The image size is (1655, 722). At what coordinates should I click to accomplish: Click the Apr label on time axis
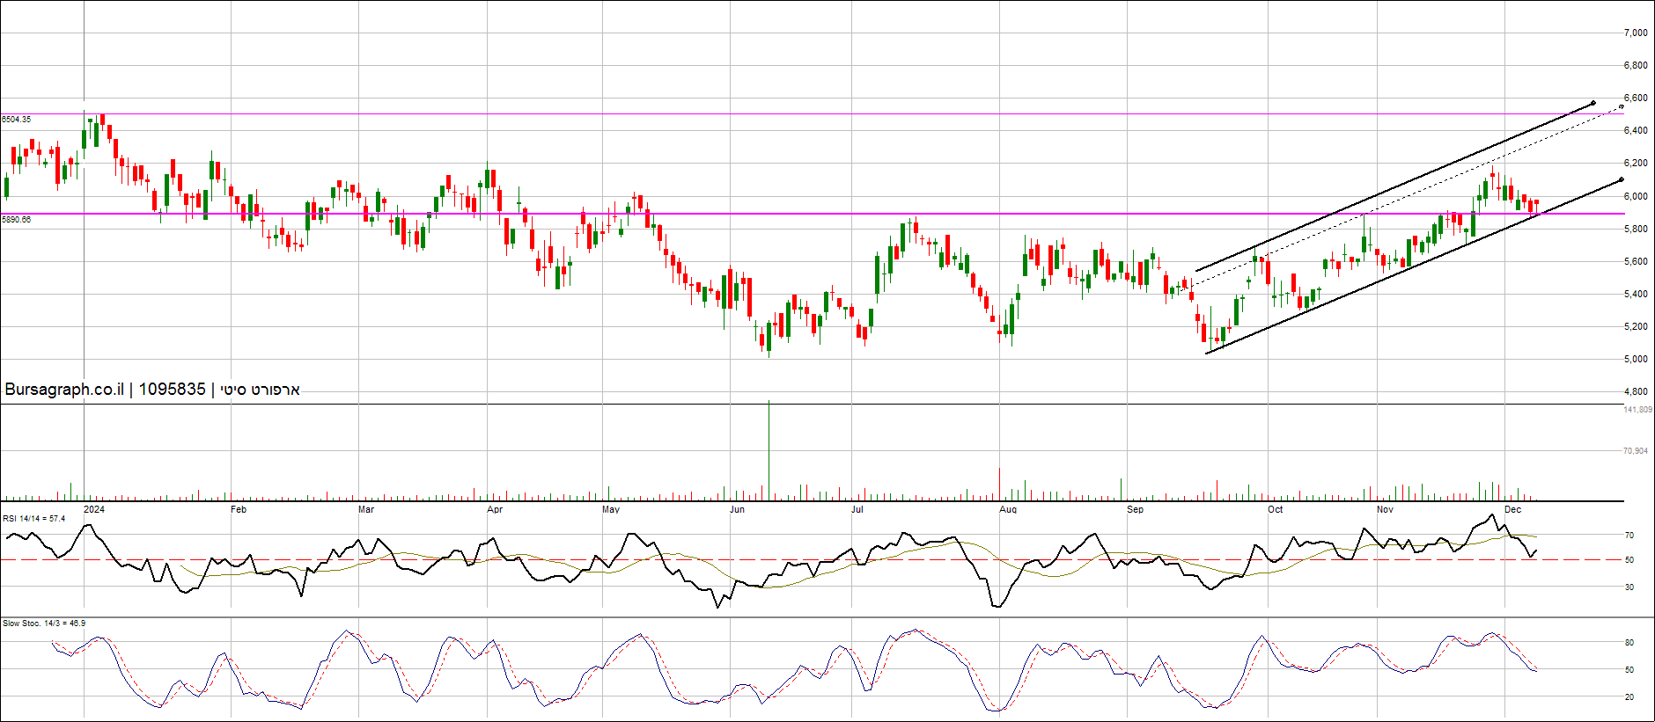tap(495, 509)
